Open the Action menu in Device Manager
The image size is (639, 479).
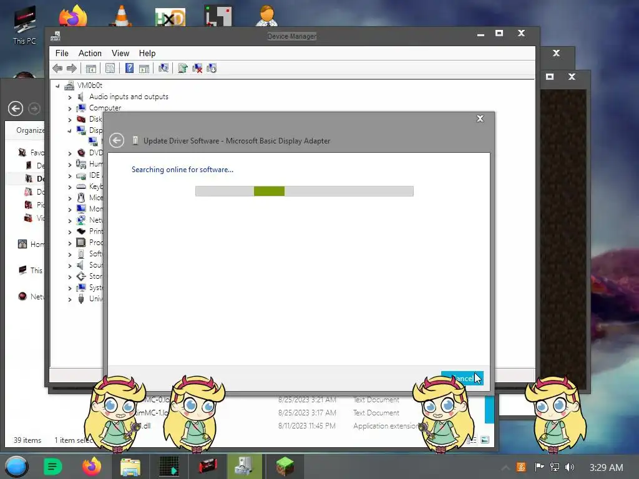tap(90, 54)
